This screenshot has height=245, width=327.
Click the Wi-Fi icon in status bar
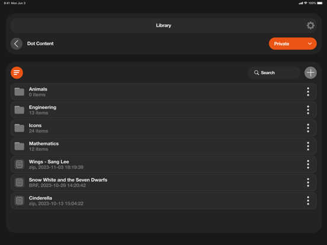point(306,3)
